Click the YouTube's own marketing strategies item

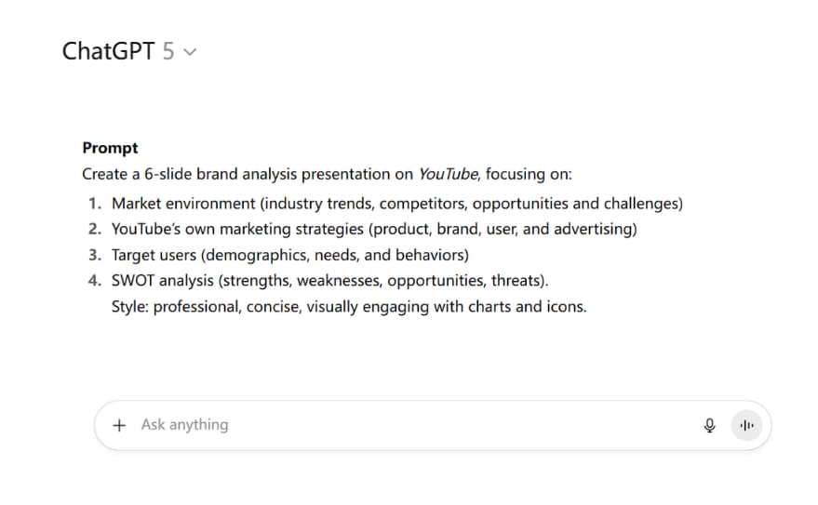(374, 229)
